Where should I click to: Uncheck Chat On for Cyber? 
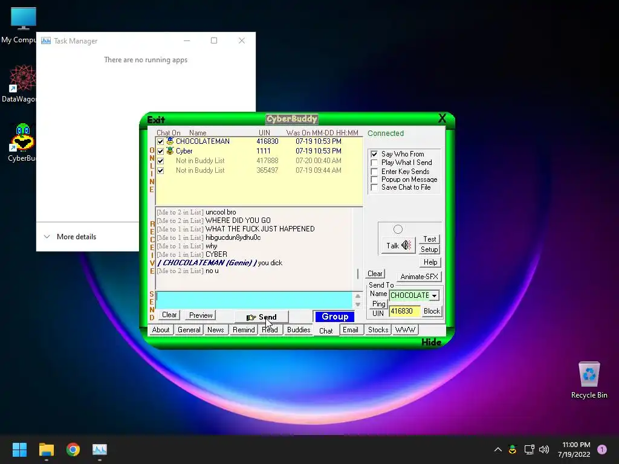pos(160,151)
